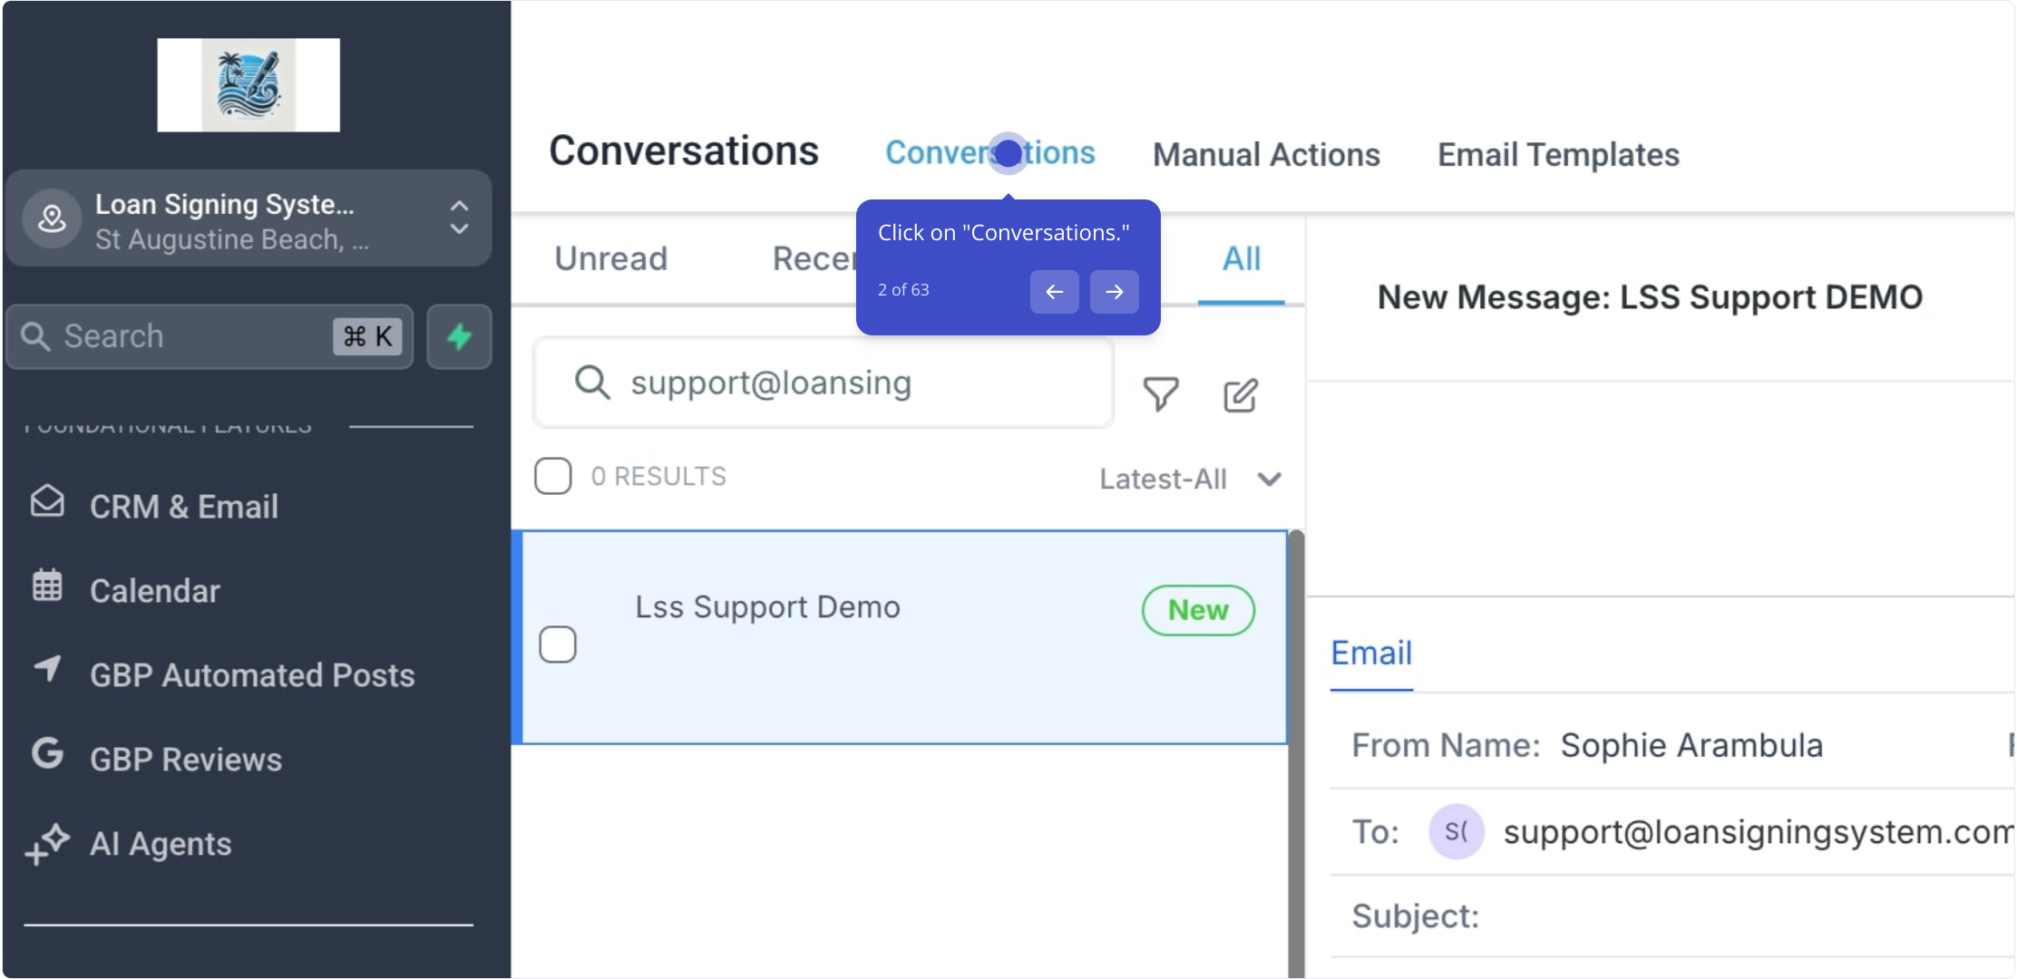2017x979 pixels.
Task: Open the Latest-All sort dropdown
Action: pyautogui.click(x=1191, y=480)
